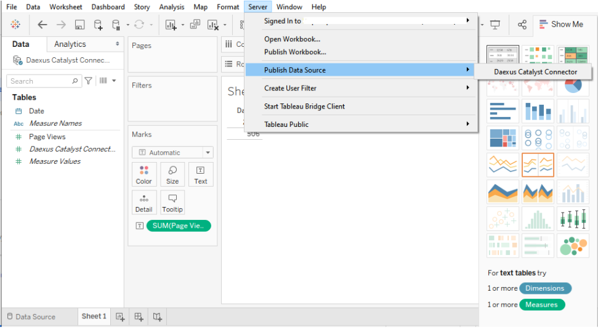Select the box-and-whisker plot thumbnail
The height and width of the screenshot is (332, 598).
pos(573,219)
